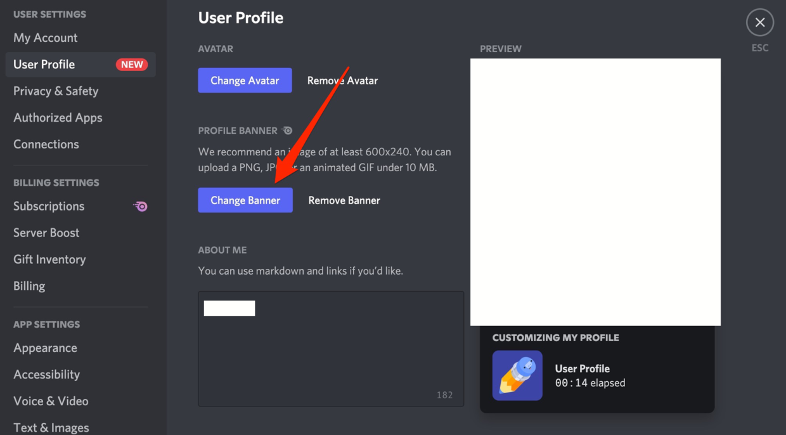Close settings with the ESC button
Image resolution: width=786 pixels, height=435 pixels.
[x=759, y=22]
